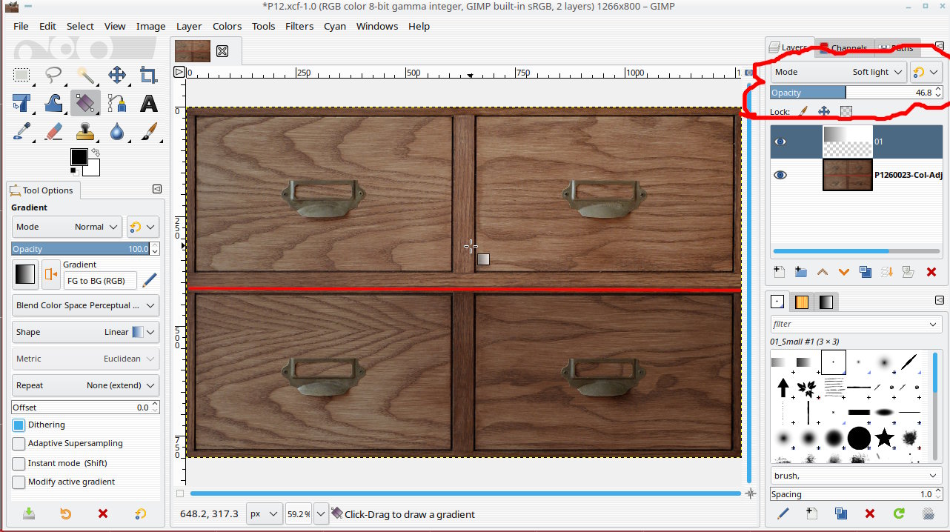Screen dimensions: 950x532
Task: Reset colors to default black and white
Action: 74,172
